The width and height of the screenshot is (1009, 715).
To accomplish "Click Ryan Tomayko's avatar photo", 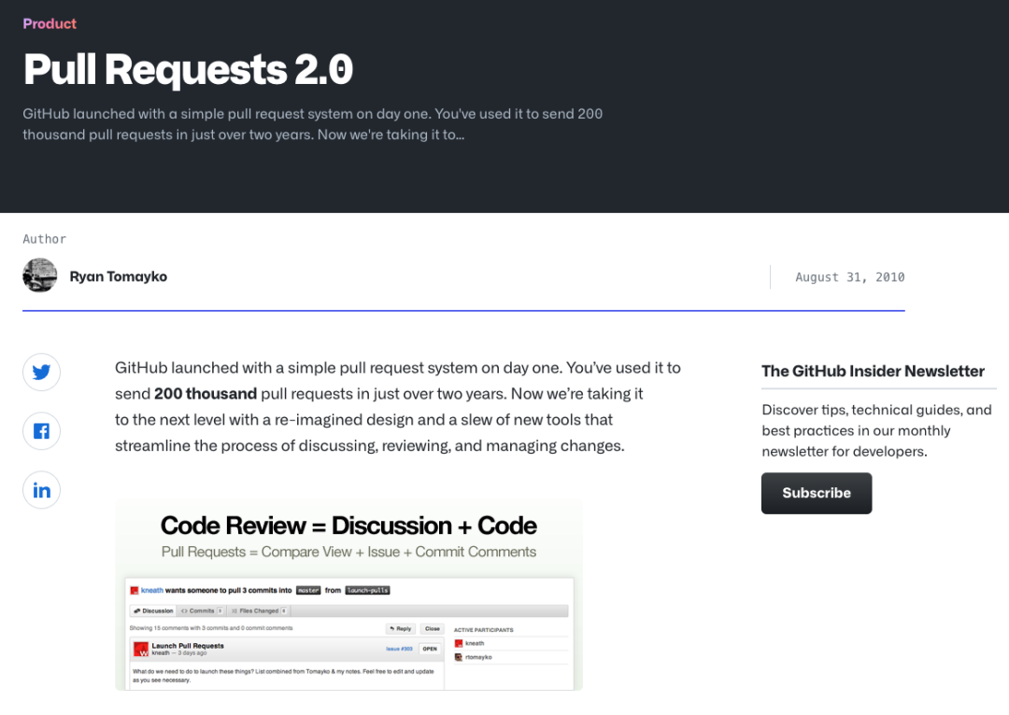I will [x=39, y=275].
